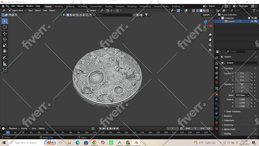The width and height of the screenshot is (259, 146).
Task: Click the viewport zoom magnifier icon
Action: [210, 35]
